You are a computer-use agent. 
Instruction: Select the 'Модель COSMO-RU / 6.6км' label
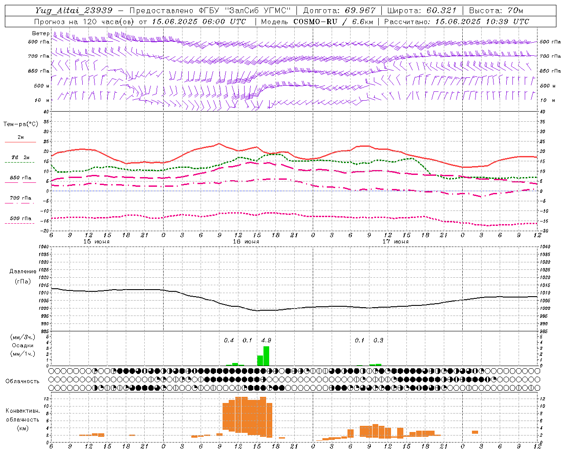pyautogui.click(x=317, y=22)
